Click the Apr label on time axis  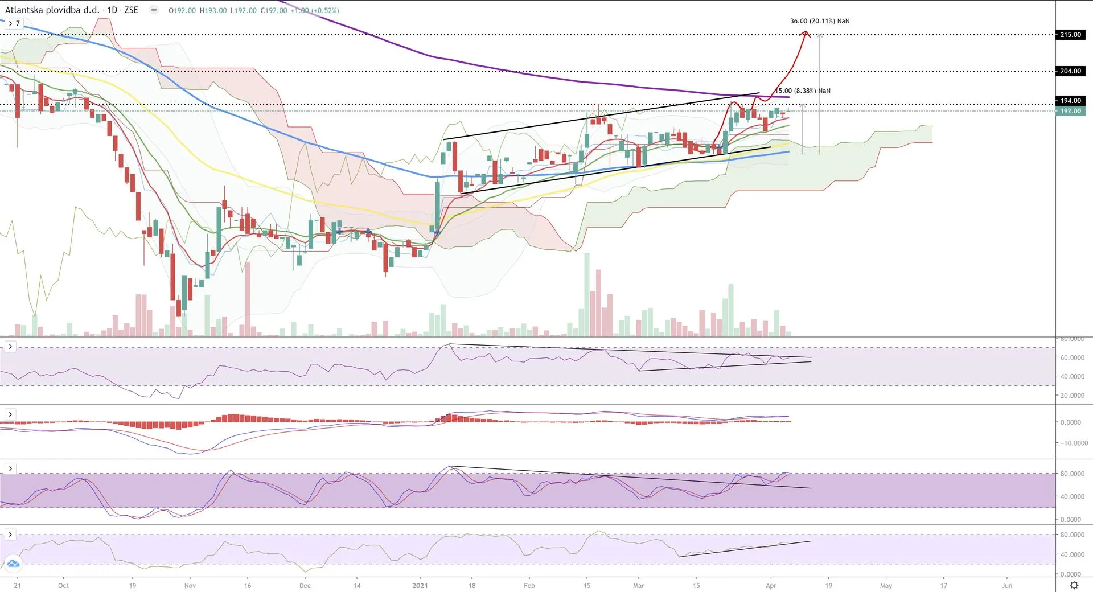[x=771, y=585]
